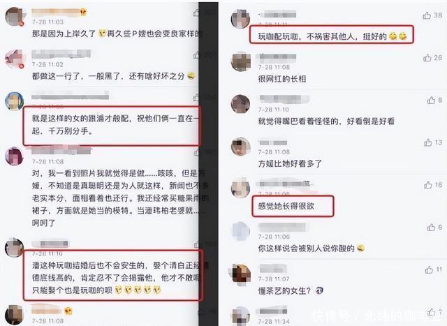Open avatar of '很网红的长相' commenter
The width and height of the screenshot is (447, 326).
240,61
